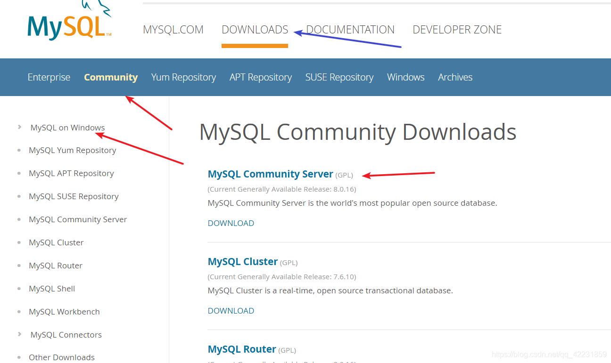Open MySQL Shell sidebar link
611x363 pixels.
tap(52, 289)
